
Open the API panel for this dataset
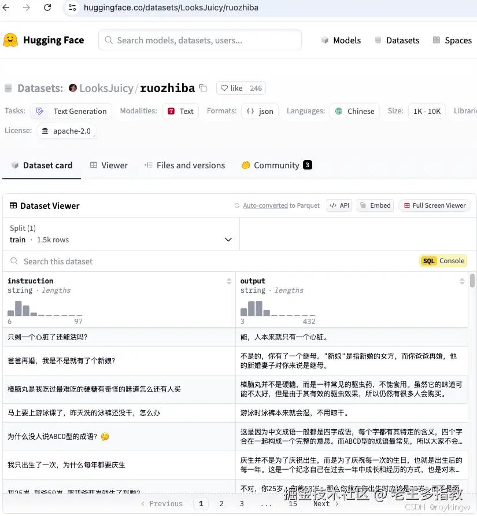[339, 205]
